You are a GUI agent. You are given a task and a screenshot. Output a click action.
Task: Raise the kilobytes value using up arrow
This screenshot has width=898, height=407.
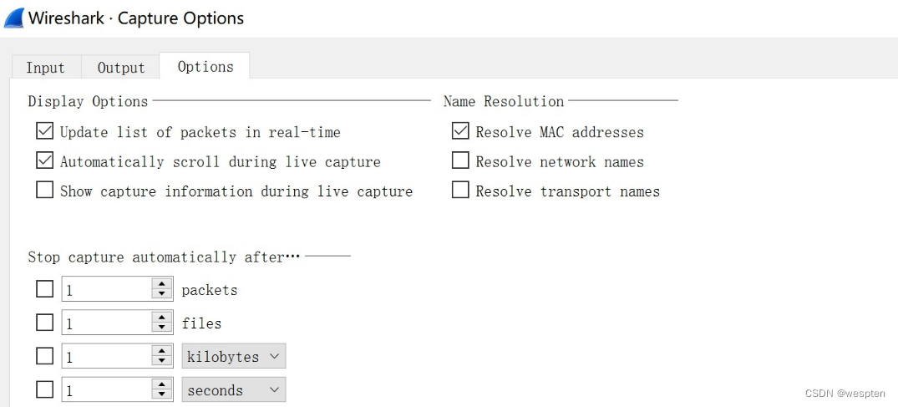tap(162, 351)
